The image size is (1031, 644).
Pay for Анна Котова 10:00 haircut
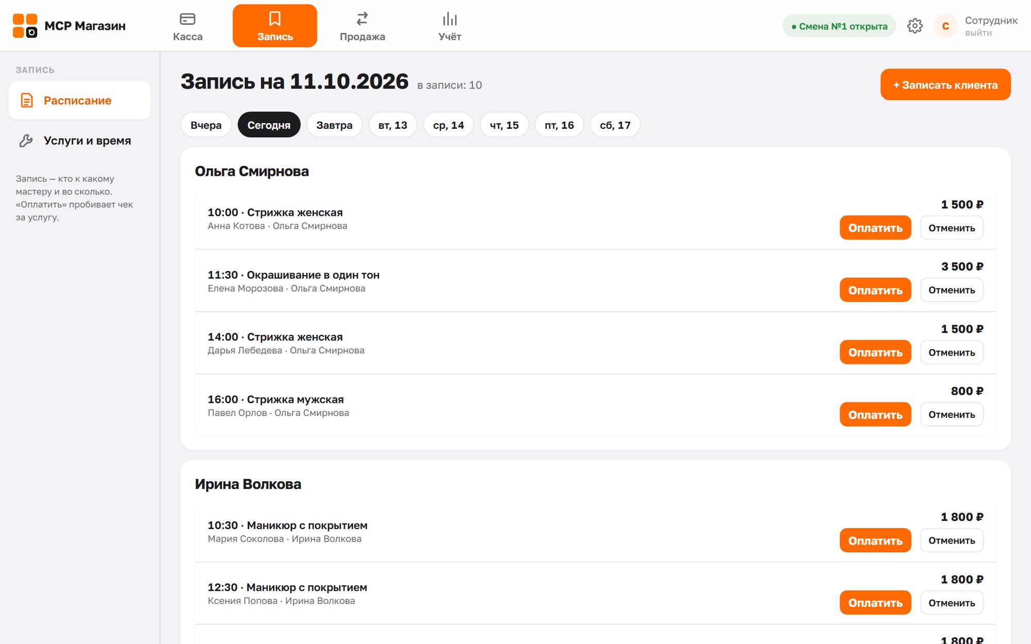[875, 228]
